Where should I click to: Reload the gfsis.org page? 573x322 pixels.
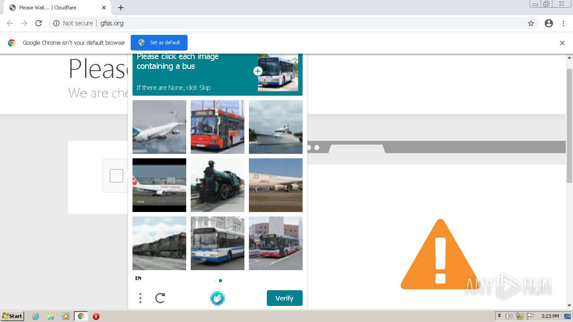tap(38, 23)
